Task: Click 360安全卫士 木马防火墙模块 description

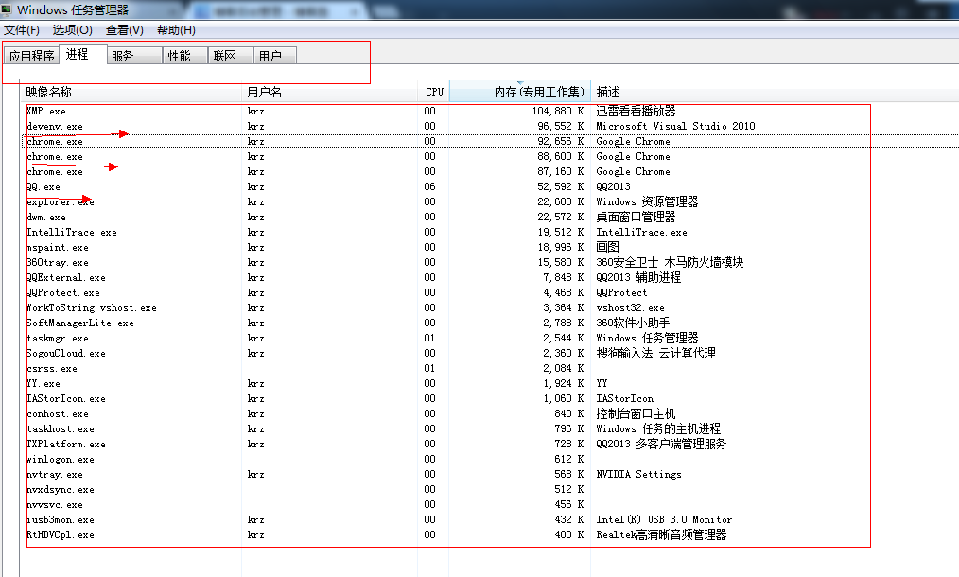Action: (670, 263)
